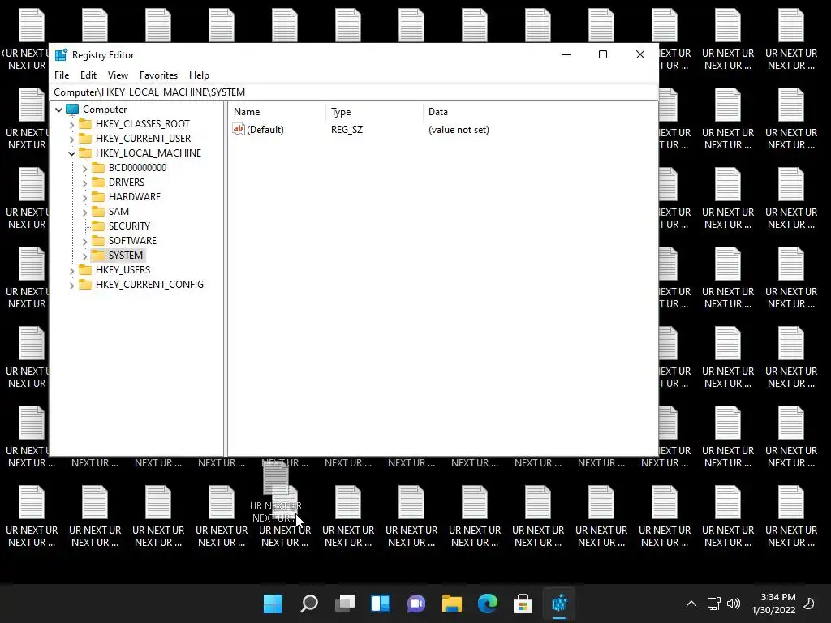Close the Registry Editor window
The width and height of the screenshot is (831, 623).
[x=640, y=54]
